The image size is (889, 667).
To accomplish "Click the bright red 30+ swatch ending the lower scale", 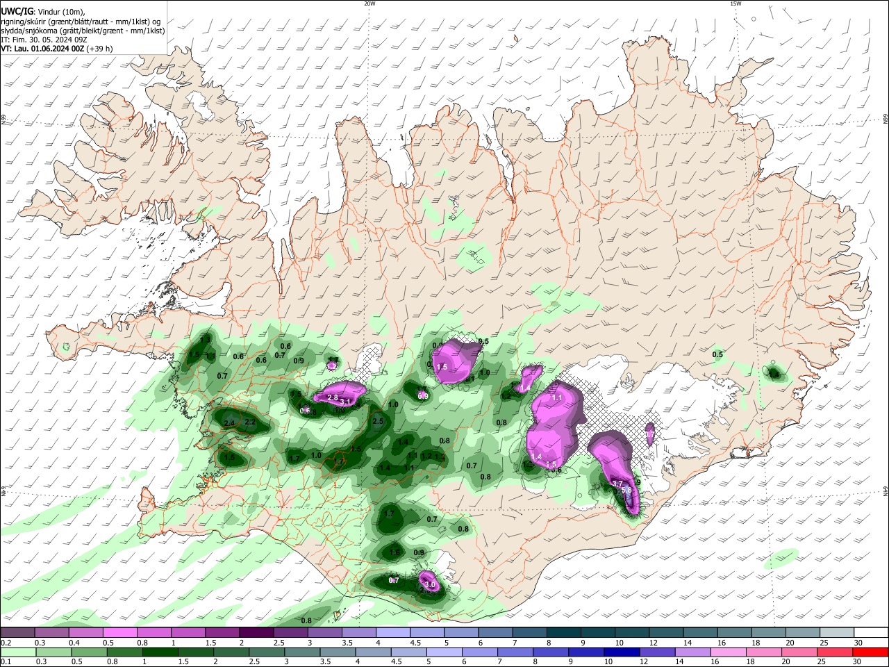I will coord(870,652).
